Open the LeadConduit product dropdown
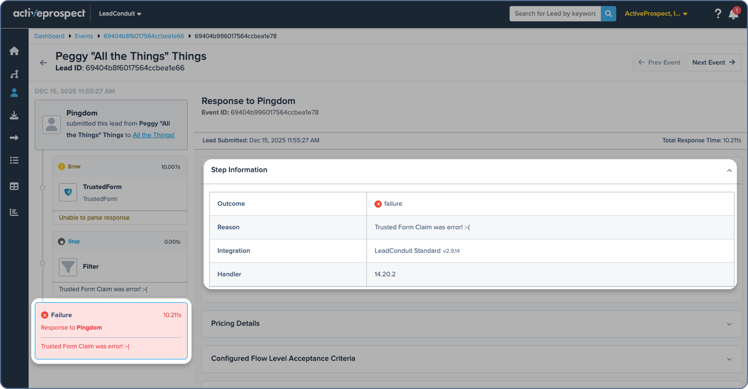The height and width of the screenshot is (389, 748). pos(120,14)
